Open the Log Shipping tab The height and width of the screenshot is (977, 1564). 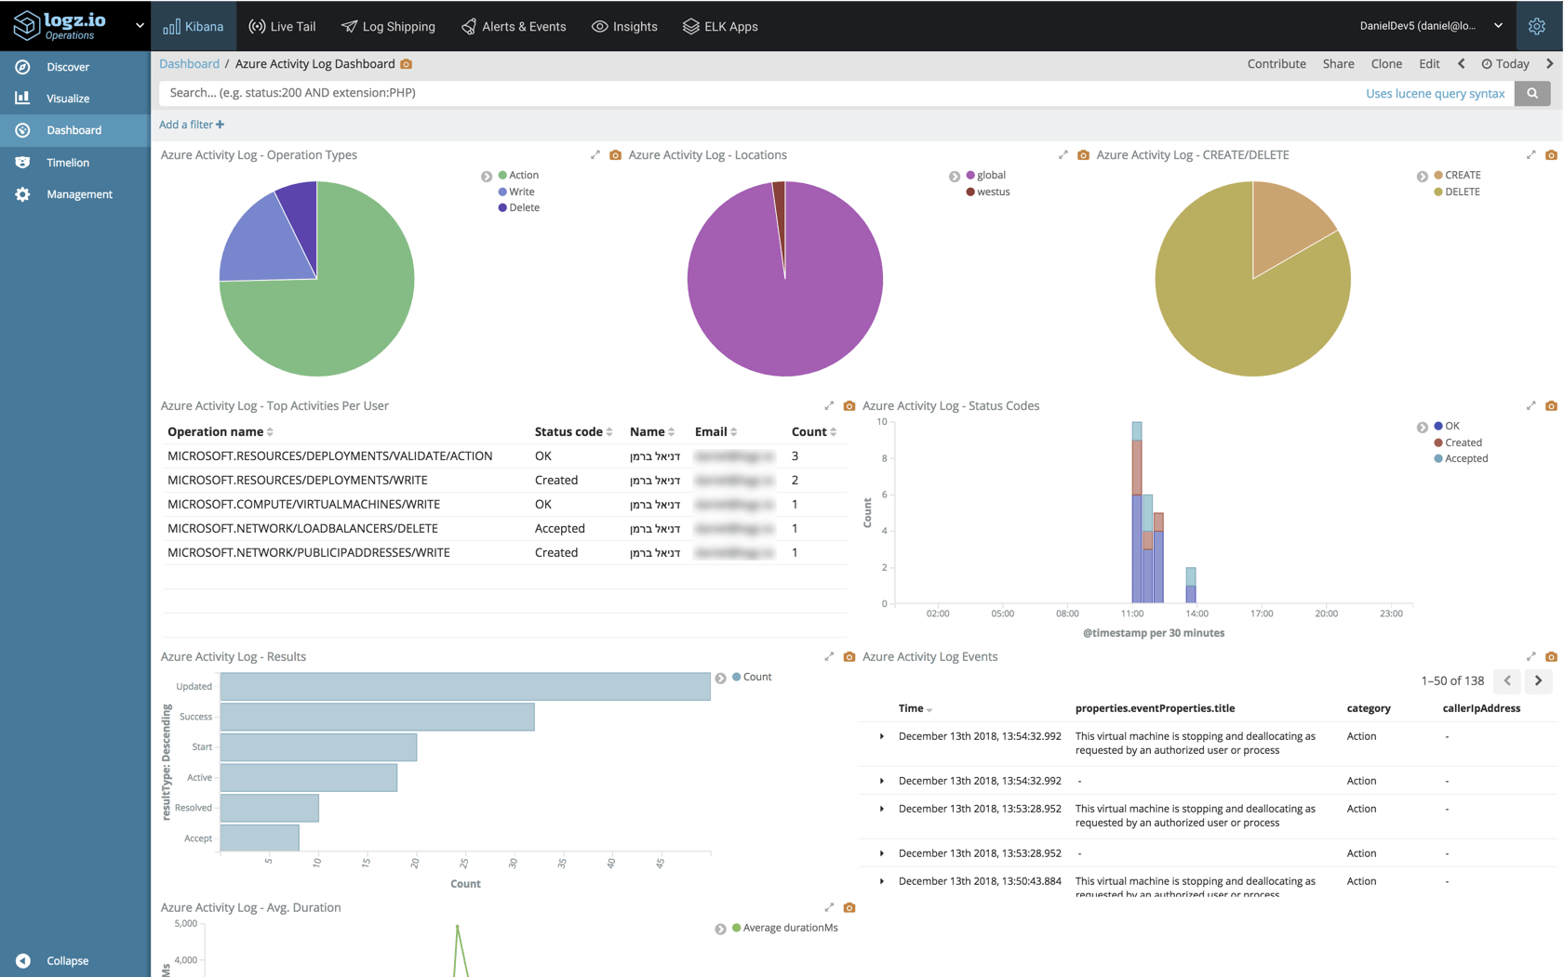coord(388,26)
